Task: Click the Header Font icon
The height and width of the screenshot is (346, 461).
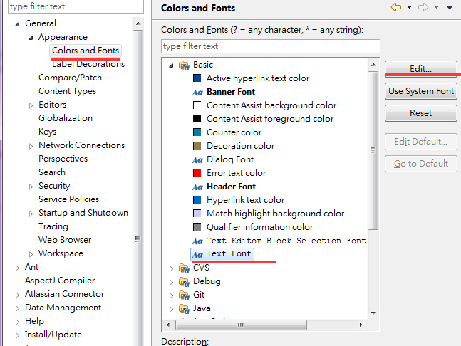Action: click(x=197, y=187)
